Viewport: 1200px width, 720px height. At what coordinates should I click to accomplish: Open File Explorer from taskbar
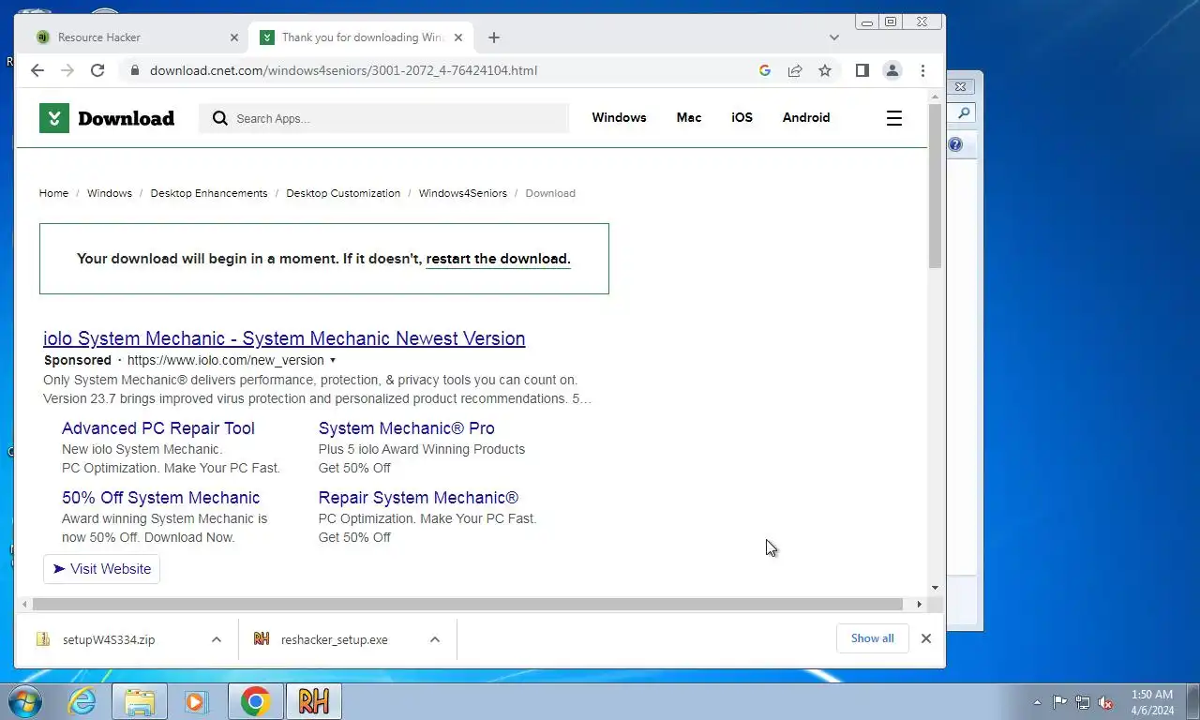(140, 701)
